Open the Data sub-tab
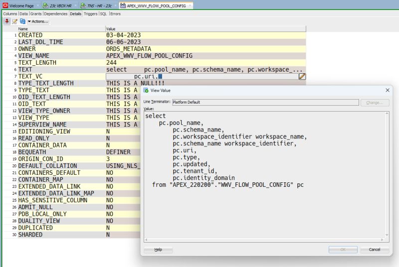 [23, 14]
